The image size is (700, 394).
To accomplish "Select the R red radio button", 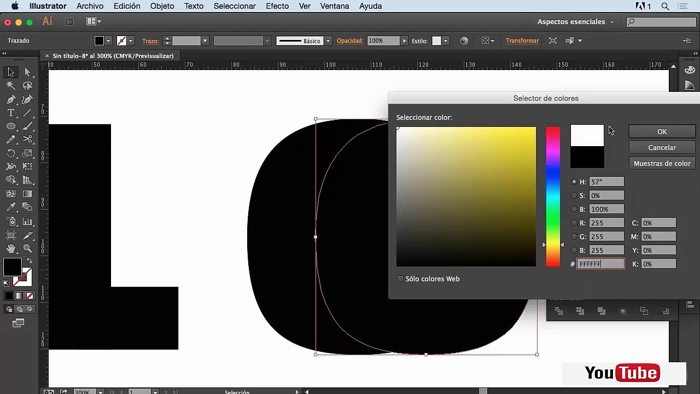I will (x=574, y=223).
